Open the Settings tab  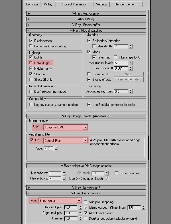[101, 4]
